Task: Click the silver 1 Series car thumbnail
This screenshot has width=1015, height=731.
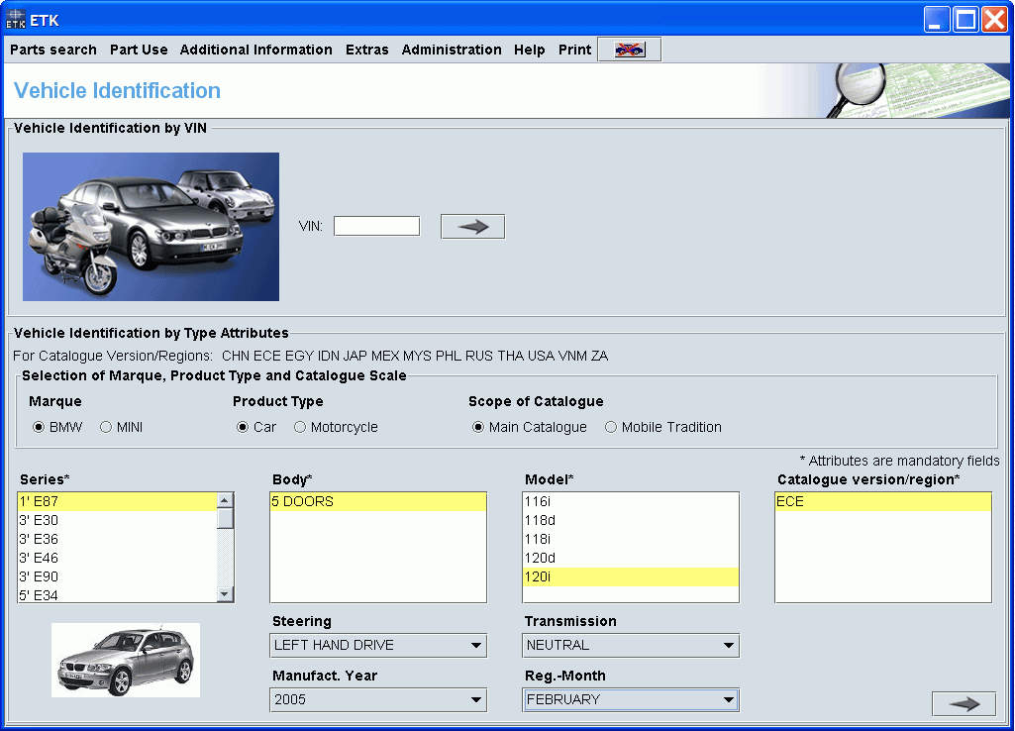Action: pos(125,660)
